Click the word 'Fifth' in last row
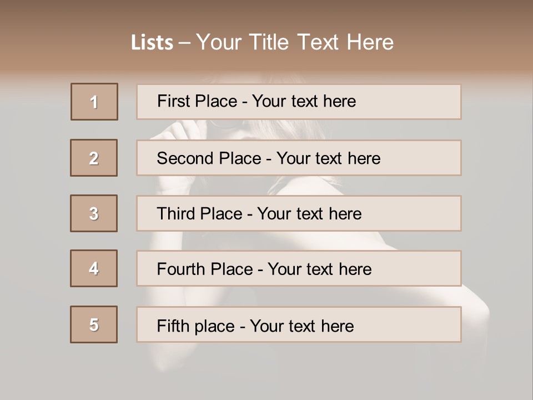533x400 pixels. (x=172, y=326)
